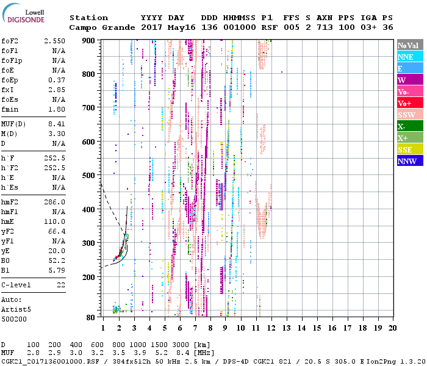This screenshot has width=427, height=366.
Task: Click the C-level value 22
Action: (x=61, y=285)
